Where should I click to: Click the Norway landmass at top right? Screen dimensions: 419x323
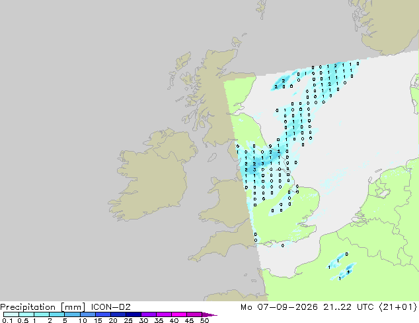(389, 25)
